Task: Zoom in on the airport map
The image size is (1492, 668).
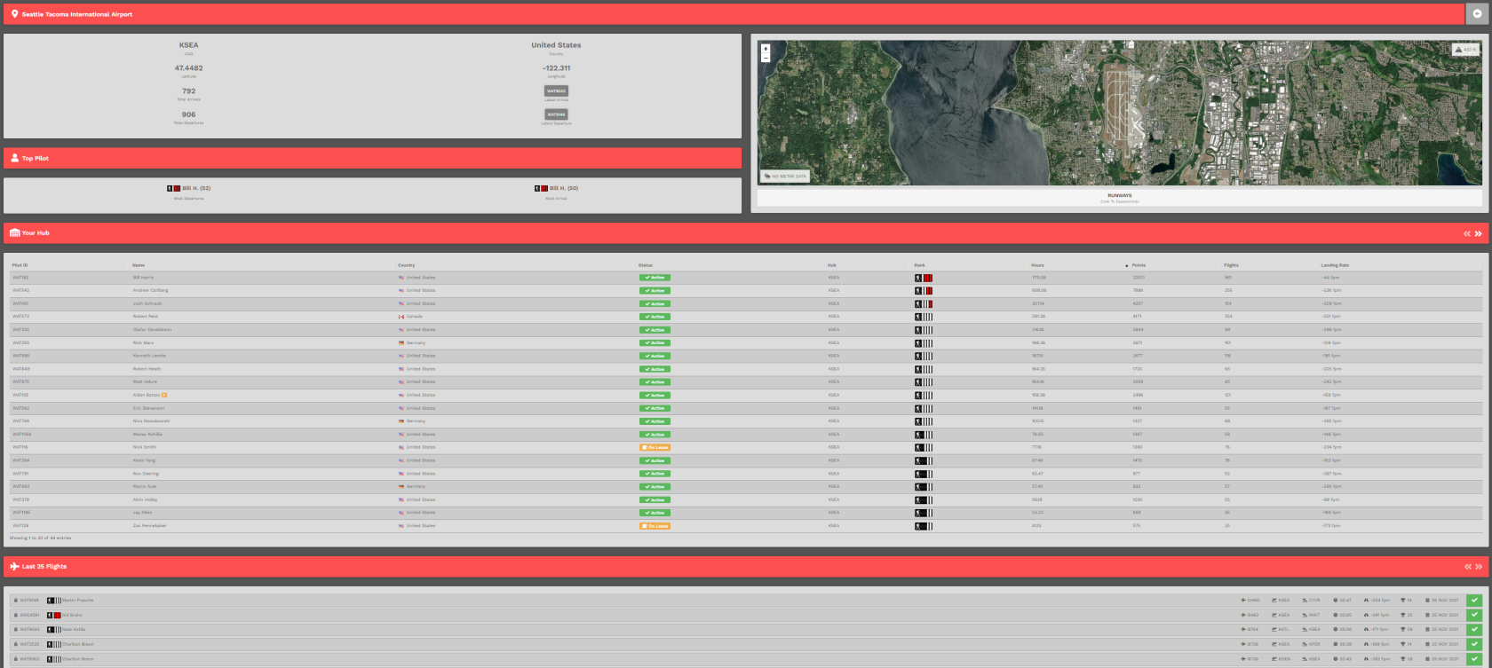Action: [x=766, y=49]
